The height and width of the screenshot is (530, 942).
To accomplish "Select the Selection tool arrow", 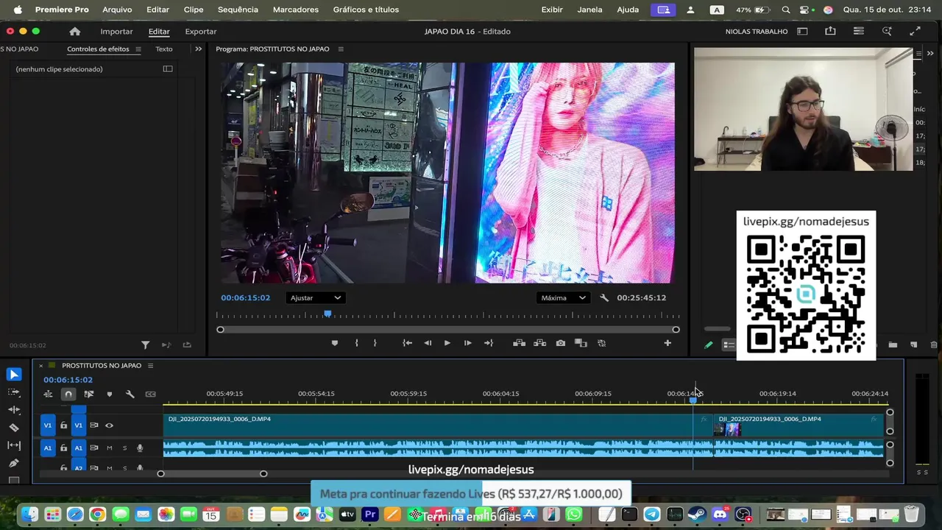I will click(13, 374).
